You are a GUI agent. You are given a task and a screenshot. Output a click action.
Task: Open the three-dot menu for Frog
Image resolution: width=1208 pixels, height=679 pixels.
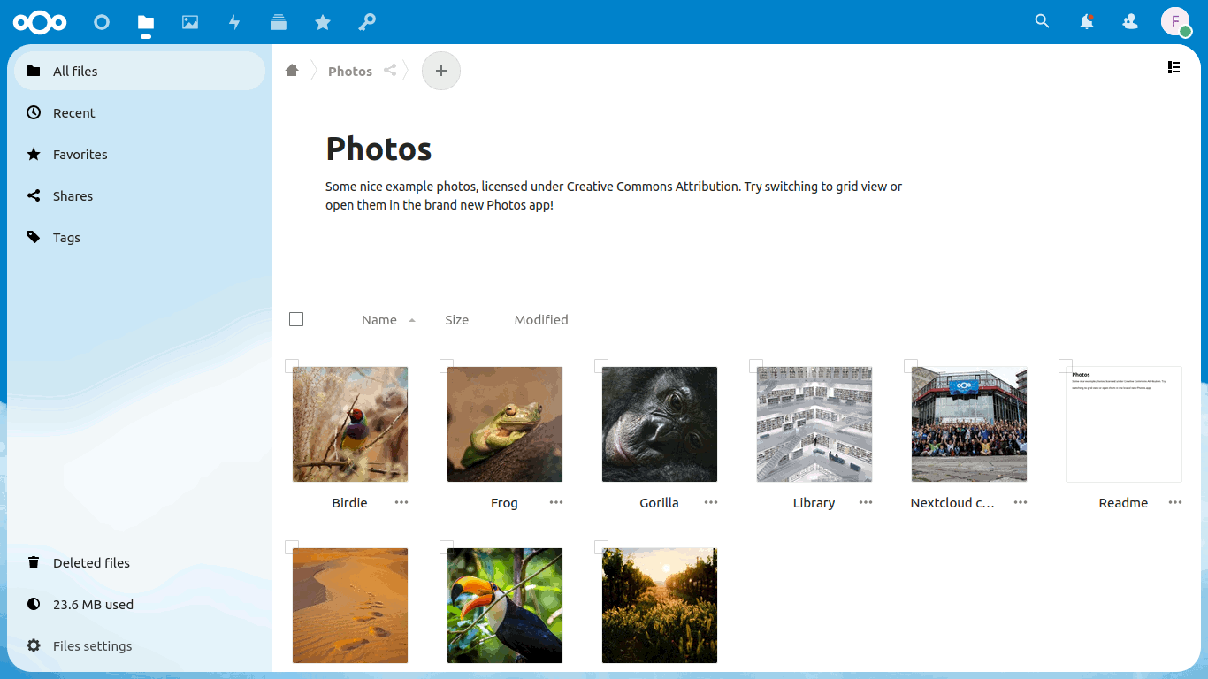(x=556, y=502)
